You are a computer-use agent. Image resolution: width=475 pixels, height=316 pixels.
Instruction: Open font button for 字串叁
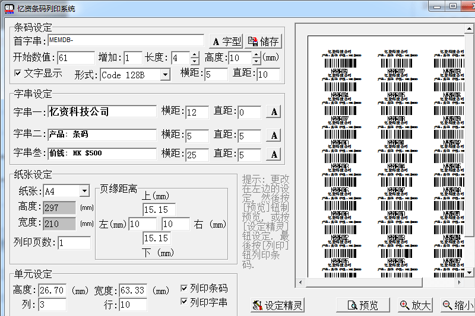[274, 154]
